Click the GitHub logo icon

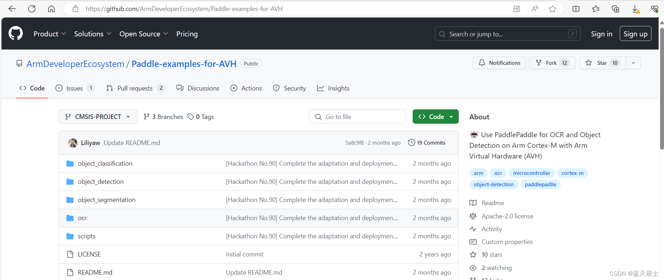16,33
